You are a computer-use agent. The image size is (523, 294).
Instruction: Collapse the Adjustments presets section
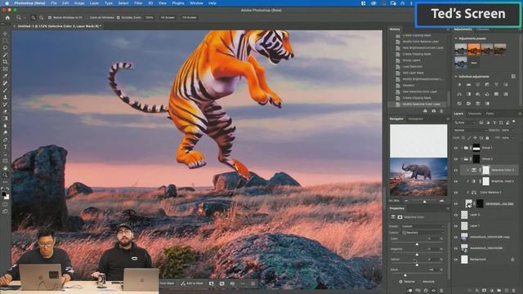coord(456,38)
